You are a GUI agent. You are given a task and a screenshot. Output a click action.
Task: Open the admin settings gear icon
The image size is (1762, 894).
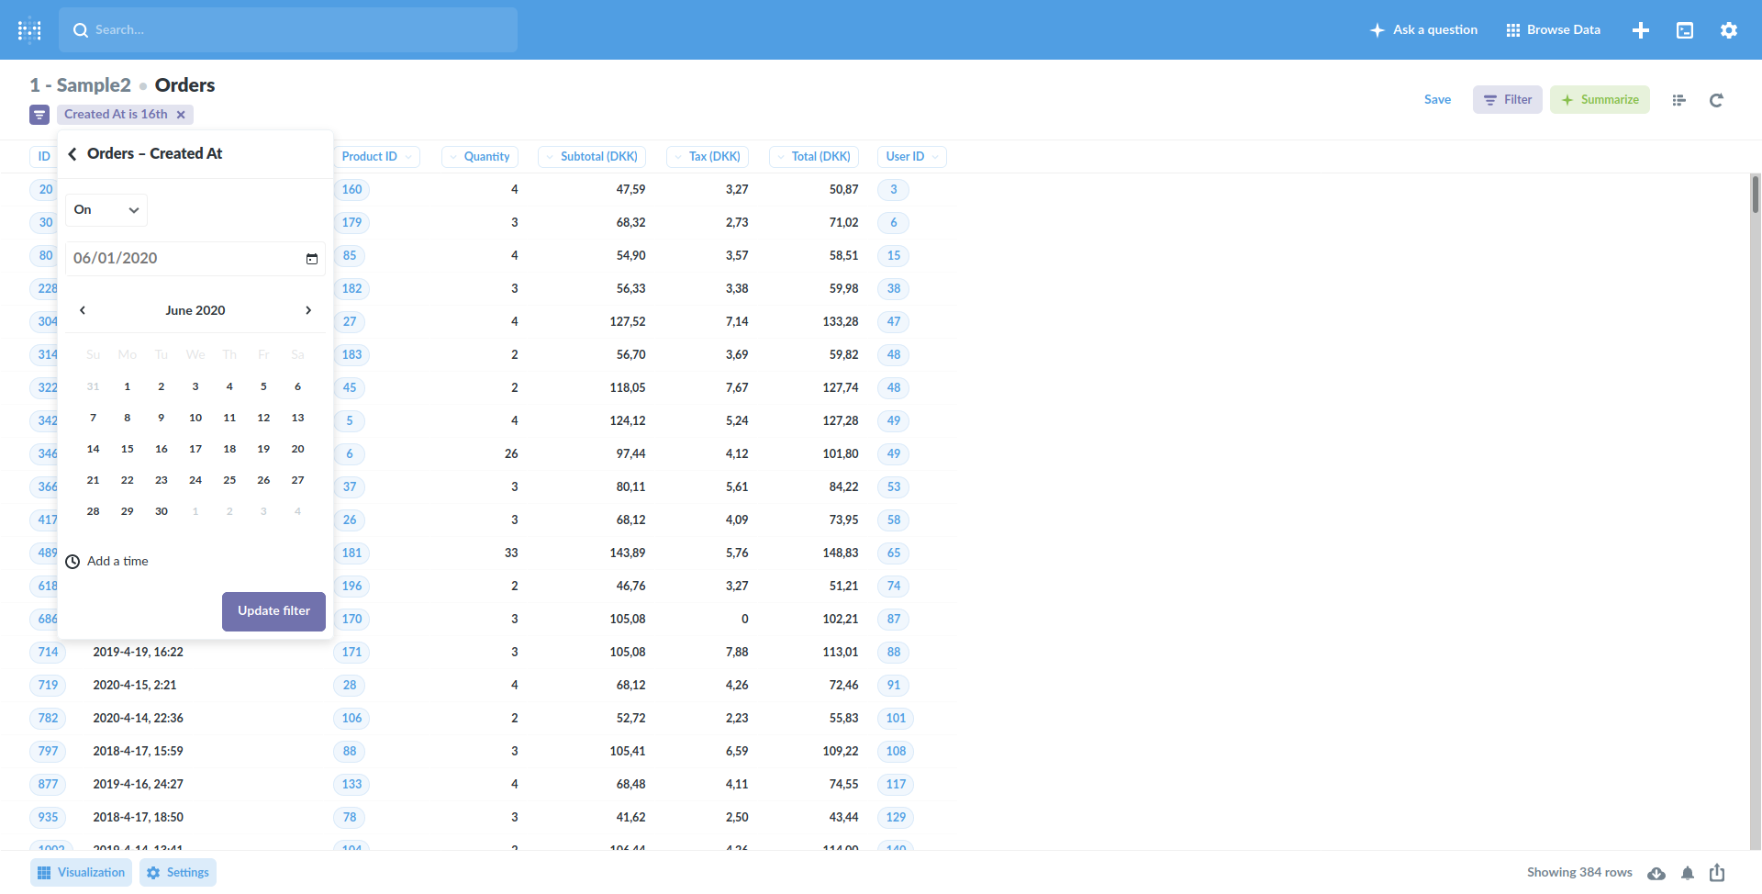coord(1729,29)
